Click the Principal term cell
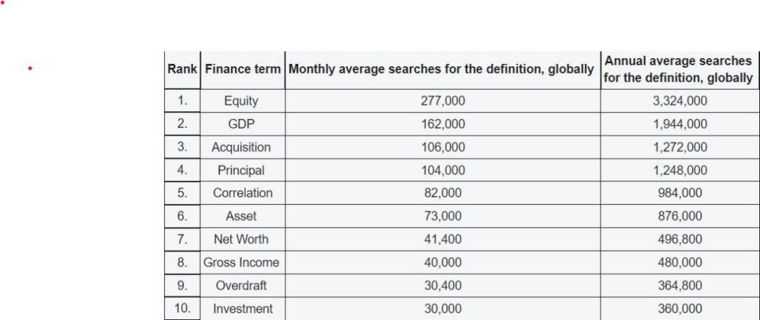The width and height of the screenshot is (760, 320). click(241, 170)
